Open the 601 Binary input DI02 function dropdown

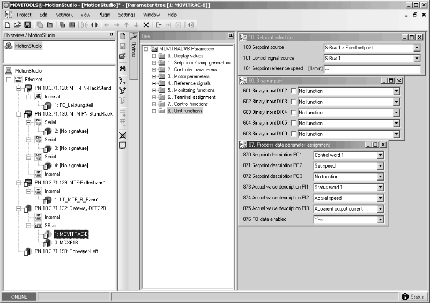396,91
